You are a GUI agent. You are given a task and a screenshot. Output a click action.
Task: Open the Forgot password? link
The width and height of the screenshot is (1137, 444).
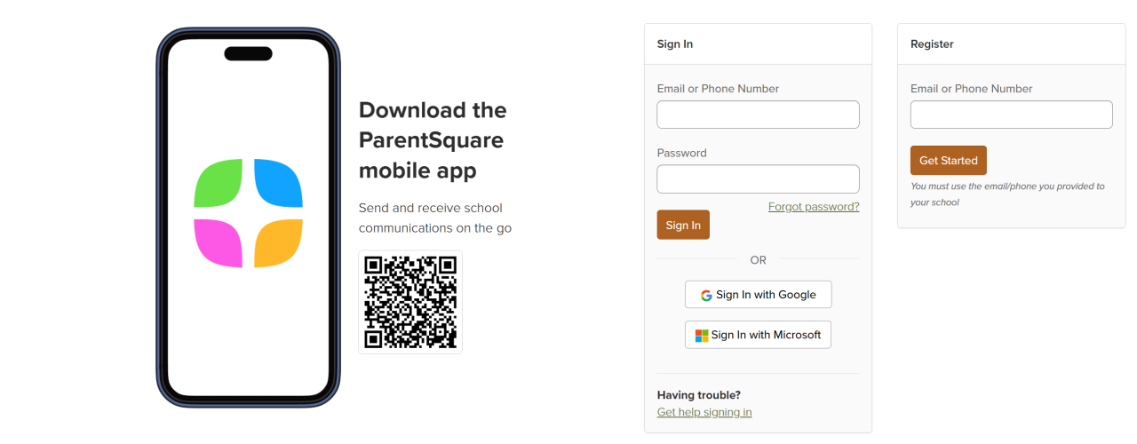click(814, 207)
